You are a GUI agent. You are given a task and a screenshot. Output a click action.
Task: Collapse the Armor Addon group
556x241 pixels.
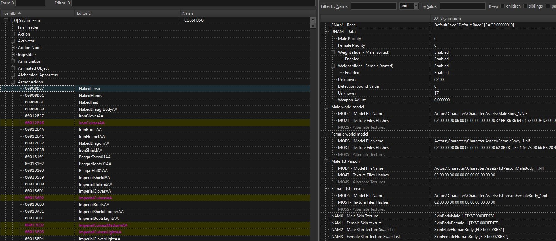click(x=13, y=82)
